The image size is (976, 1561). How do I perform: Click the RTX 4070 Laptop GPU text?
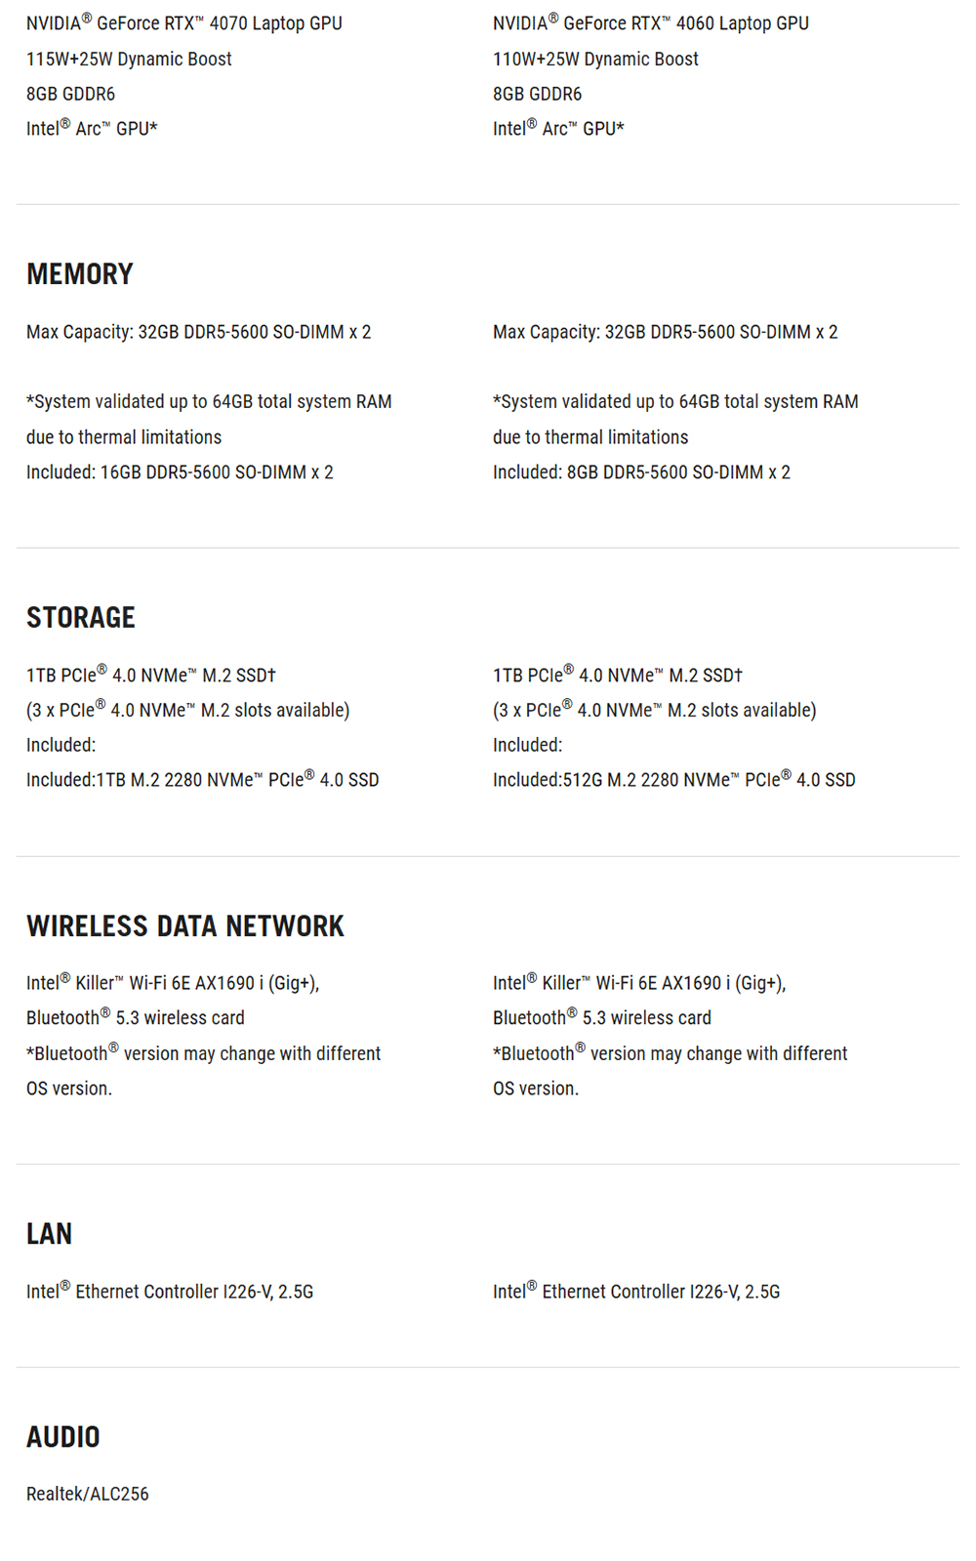184,23
